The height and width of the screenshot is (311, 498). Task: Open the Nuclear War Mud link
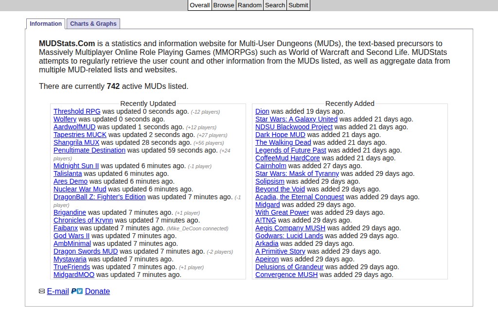80,189
